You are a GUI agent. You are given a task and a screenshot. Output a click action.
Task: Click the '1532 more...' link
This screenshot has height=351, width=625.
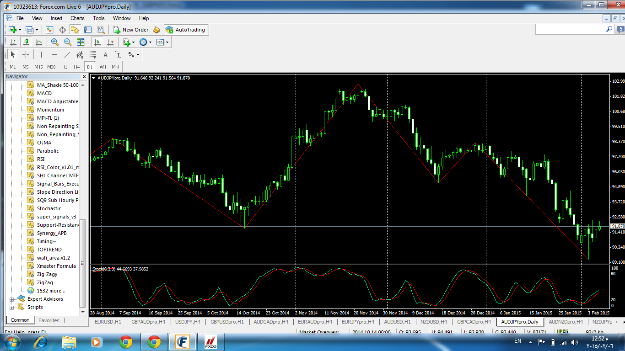click(x=51, y=291)
